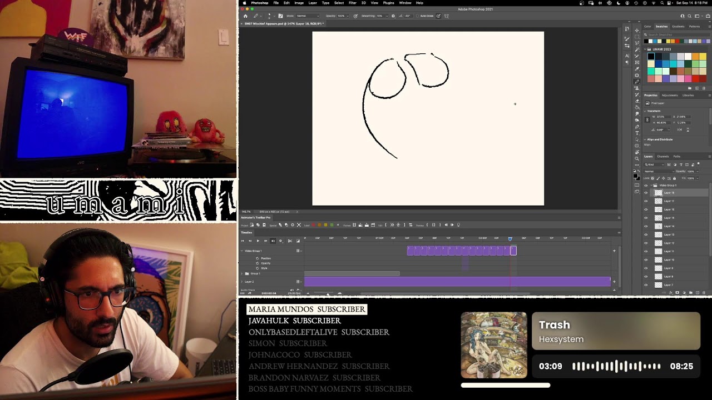This screenshot has width=712, height=400.
Task: Select the Rectangular Marquee tool
Action: click(x=637, y=37)
